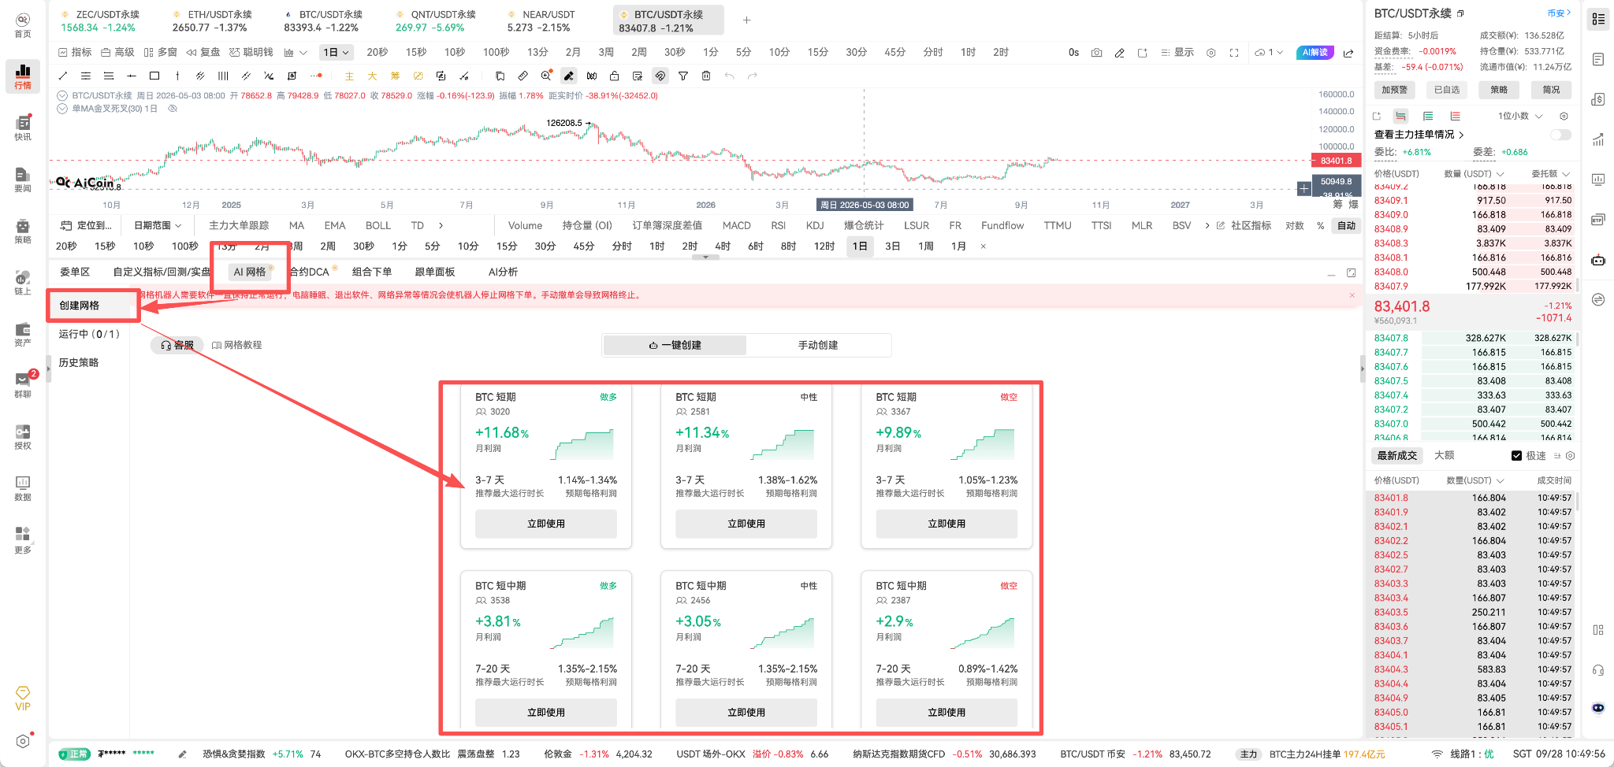1614x767 pixels.
Task: Enter fullscreen chart mode
Action: (x=1234, y=53)
